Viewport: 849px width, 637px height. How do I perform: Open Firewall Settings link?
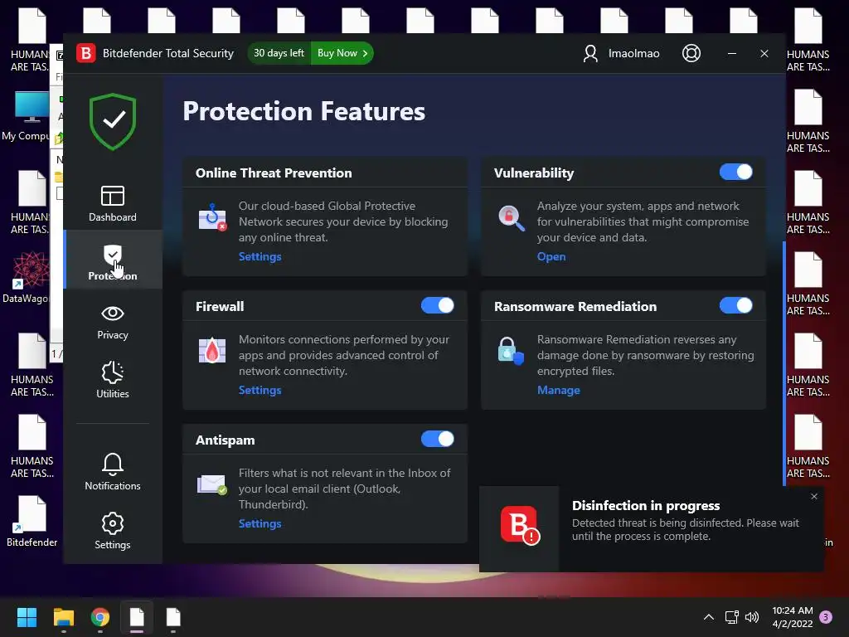[x=260, y=390]
